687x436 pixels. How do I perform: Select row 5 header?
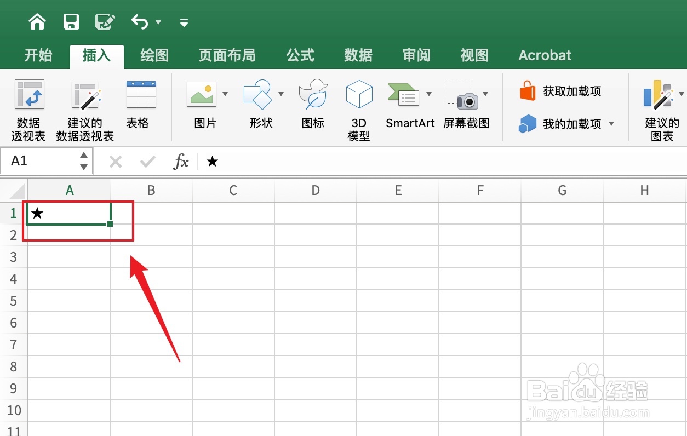pyautogui.click(x=14, y=301)
